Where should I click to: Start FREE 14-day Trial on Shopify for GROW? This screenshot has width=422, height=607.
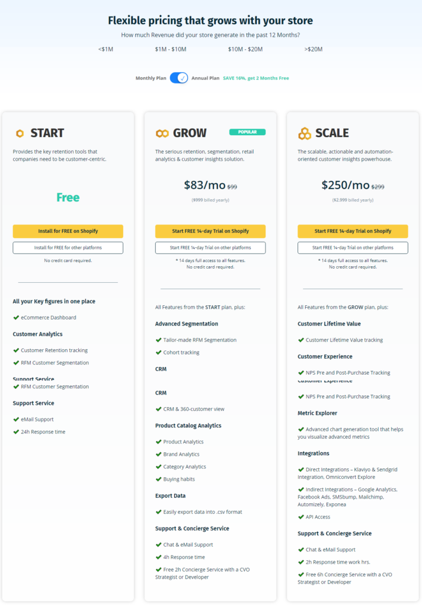(209, 231)
